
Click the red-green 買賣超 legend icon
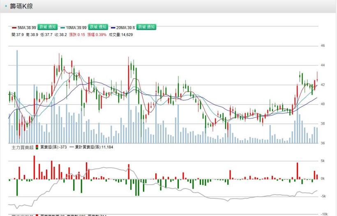tap(37, 147)
